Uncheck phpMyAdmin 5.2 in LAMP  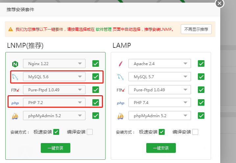[201, 116]
